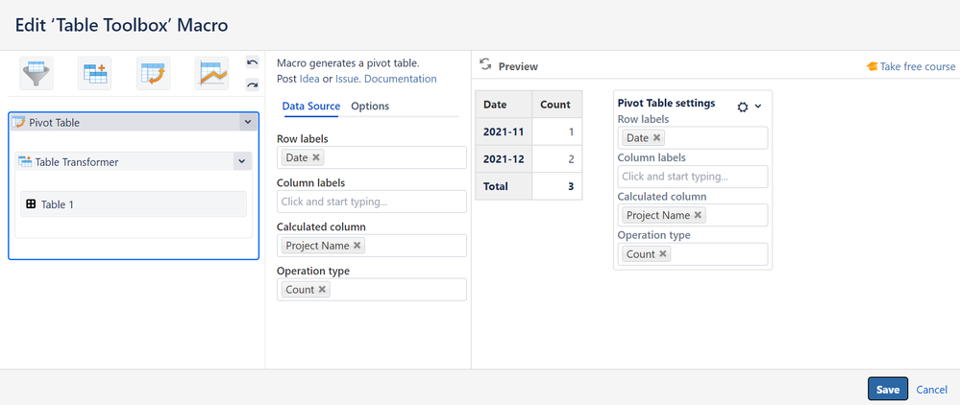Viewport: 960px width, 405px height.
Task: Remove the Count operation type tag
Action: point(322,290)
